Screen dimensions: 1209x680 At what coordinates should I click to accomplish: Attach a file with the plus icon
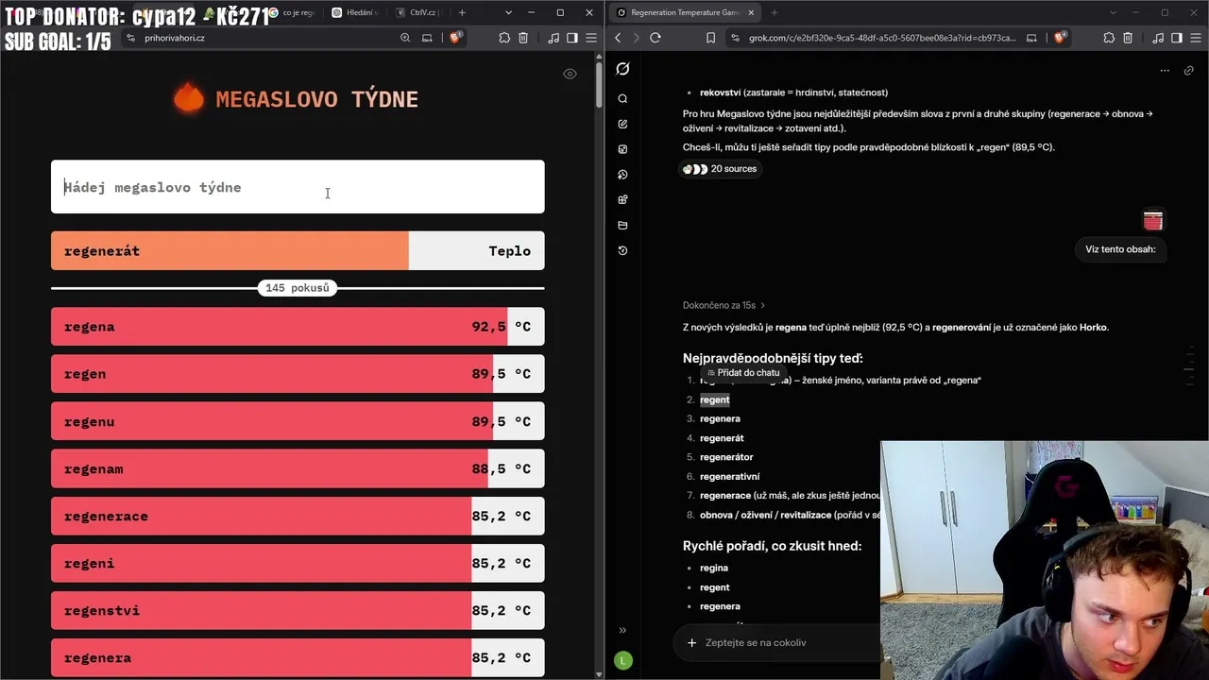coord(691,643)
